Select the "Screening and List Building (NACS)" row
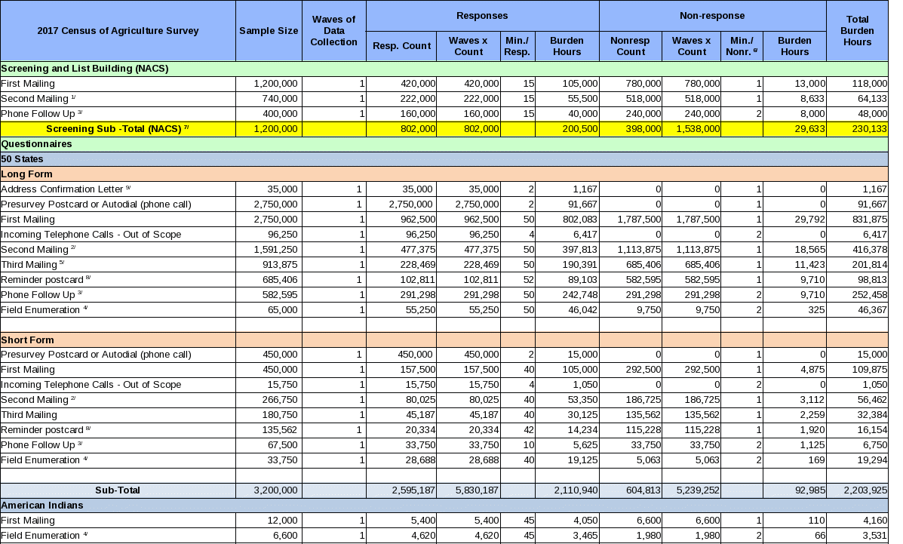 coord(84,69)
